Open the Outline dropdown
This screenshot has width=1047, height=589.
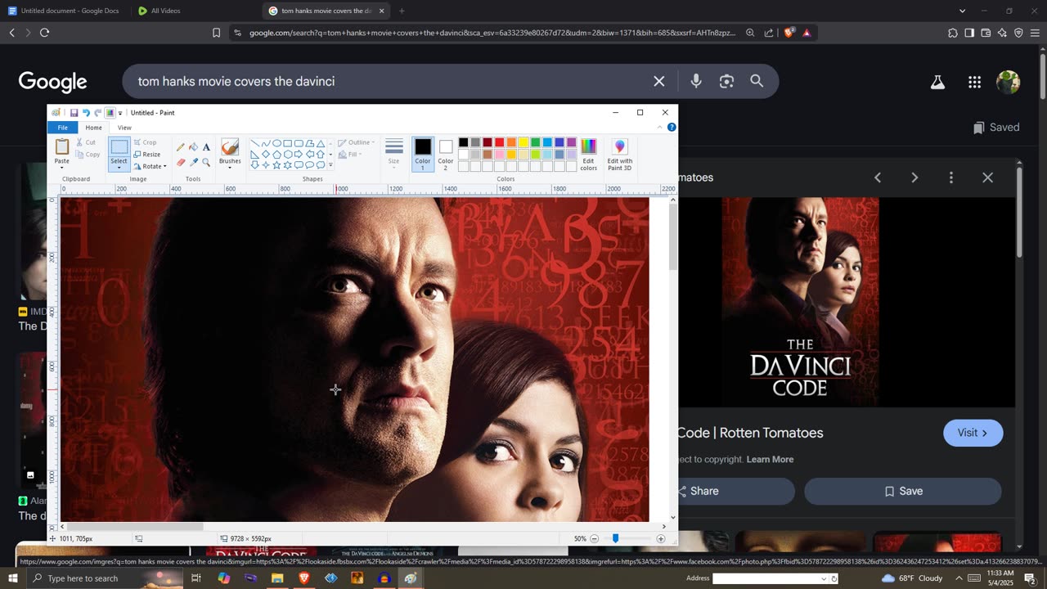(x=356, y=142)
